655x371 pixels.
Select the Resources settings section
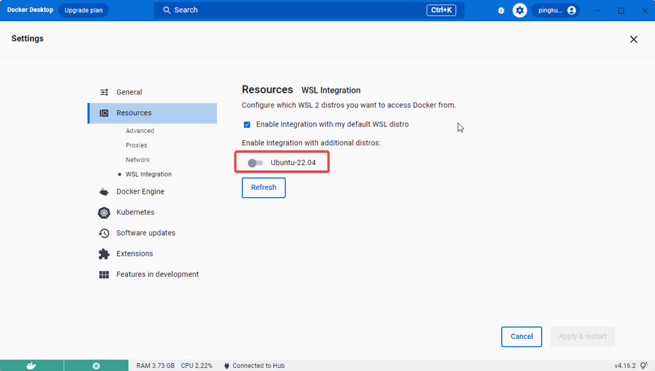pyautogui.click(x=152, y=113)
